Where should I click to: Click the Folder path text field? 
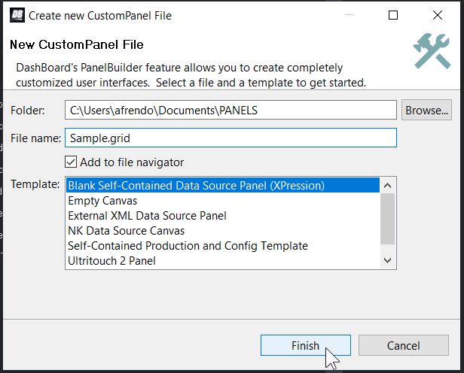(230, 111)
